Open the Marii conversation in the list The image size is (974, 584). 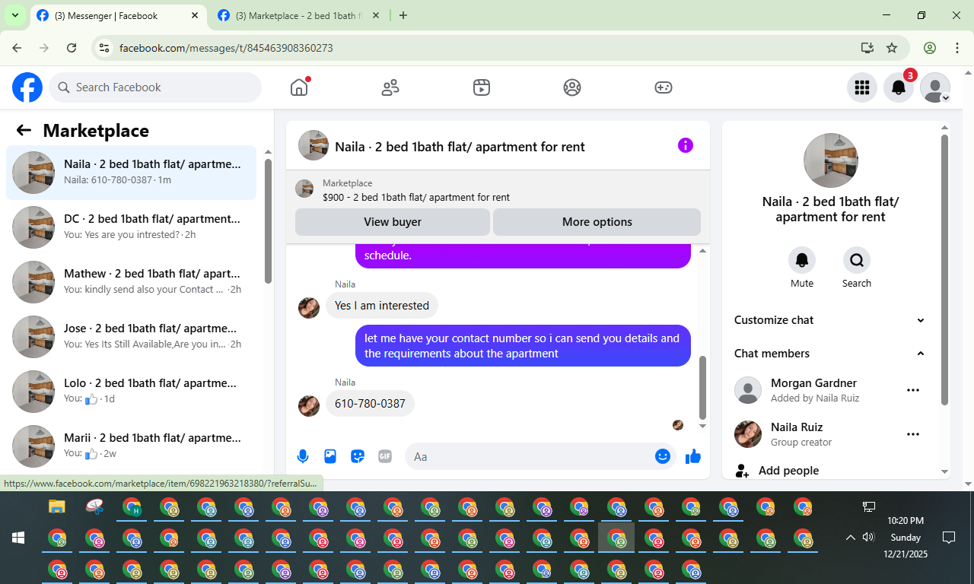point(132,446)
